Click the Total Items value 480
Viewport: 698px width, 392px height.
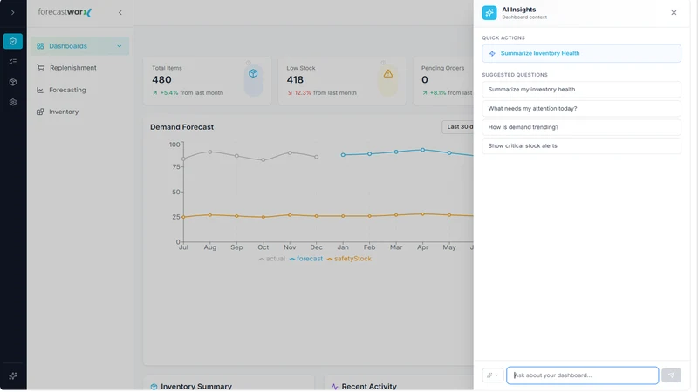click(161, 79)
